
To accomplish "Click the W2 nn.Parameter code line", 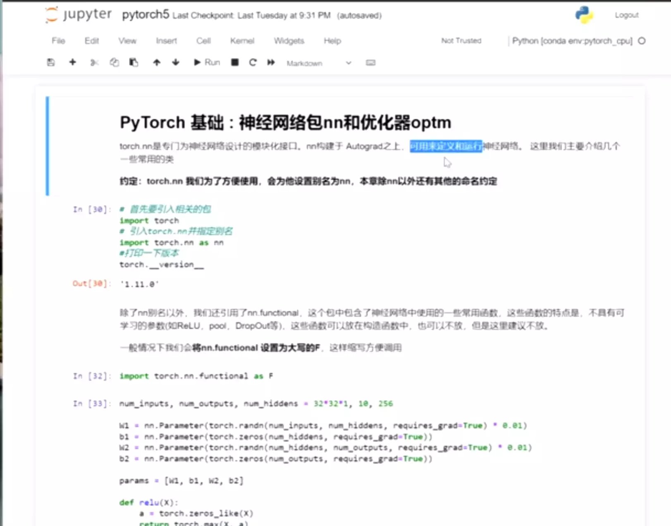I will 326,447.
